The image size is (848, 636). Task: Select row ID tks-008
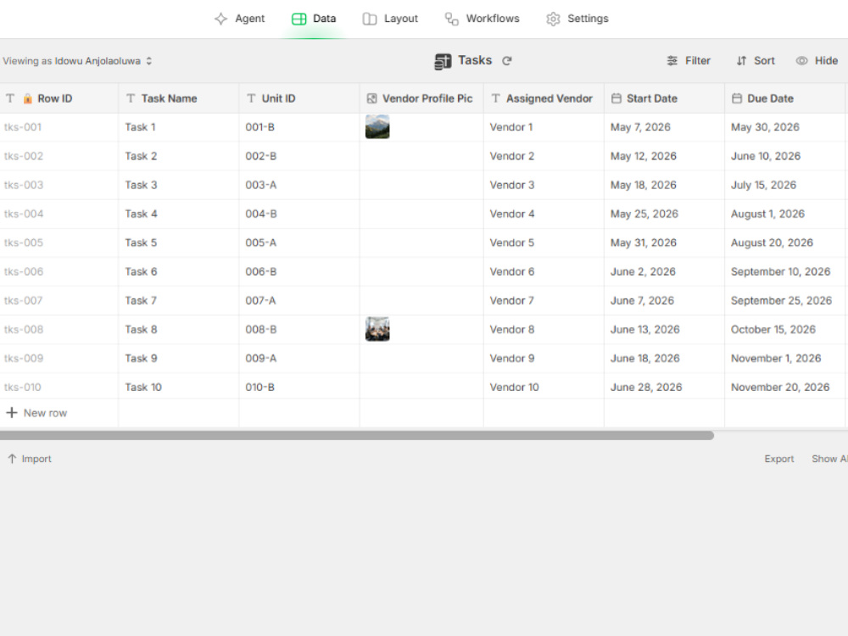point(59,329)
